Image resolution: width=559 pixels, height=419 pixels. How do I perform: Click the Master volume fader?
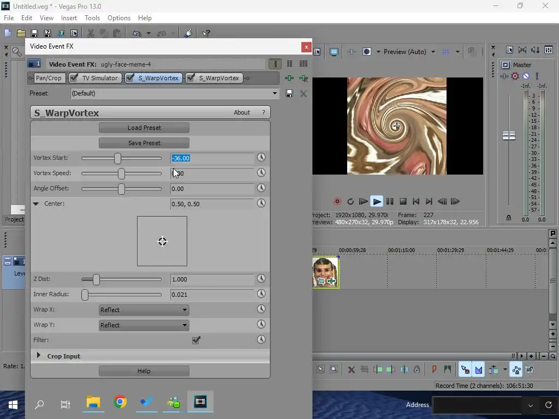pyautogui.click(x=509, y=135)
